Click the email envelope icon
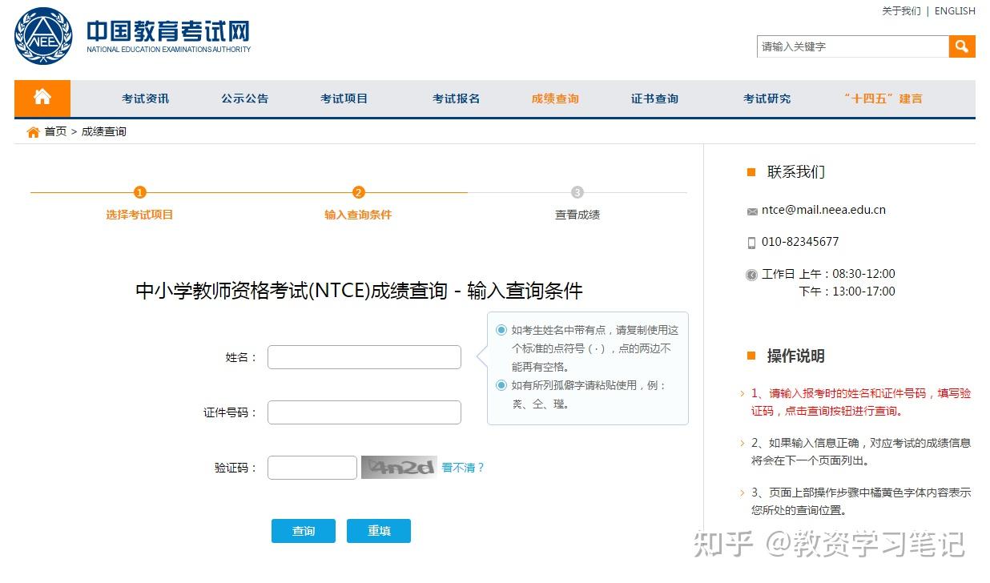This screenshot has height=583, width=990. click(752, 211)
